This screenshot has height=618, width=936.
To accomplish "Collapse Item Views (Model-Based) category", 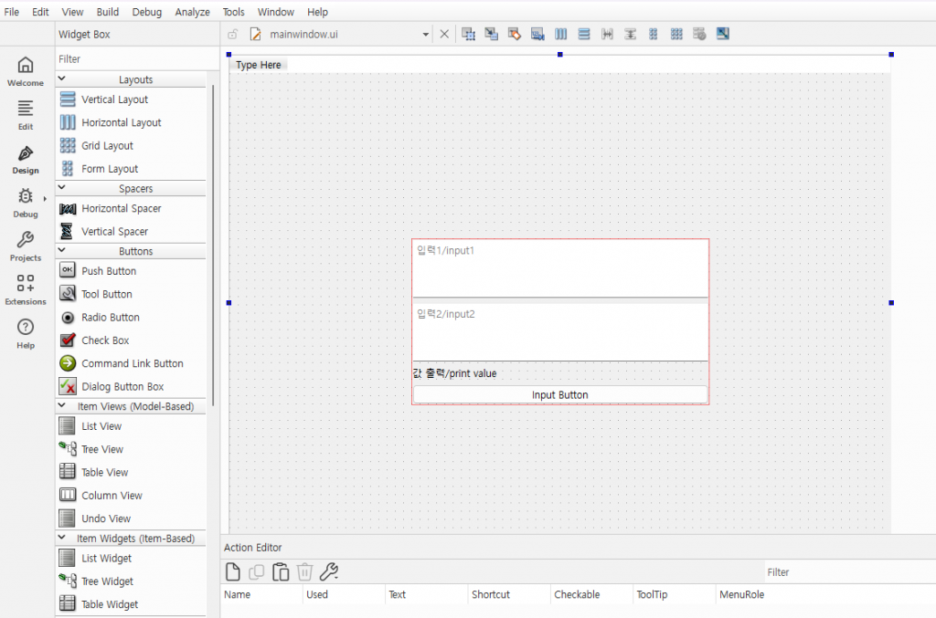I will click(x=63, y=406).
